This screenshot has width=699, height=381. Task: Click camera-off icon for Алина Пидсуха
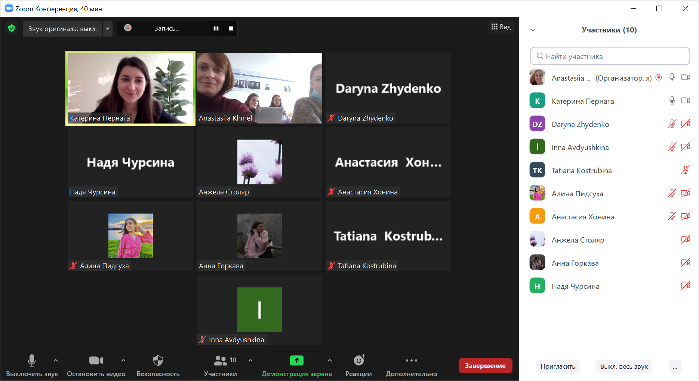[686, 193]
